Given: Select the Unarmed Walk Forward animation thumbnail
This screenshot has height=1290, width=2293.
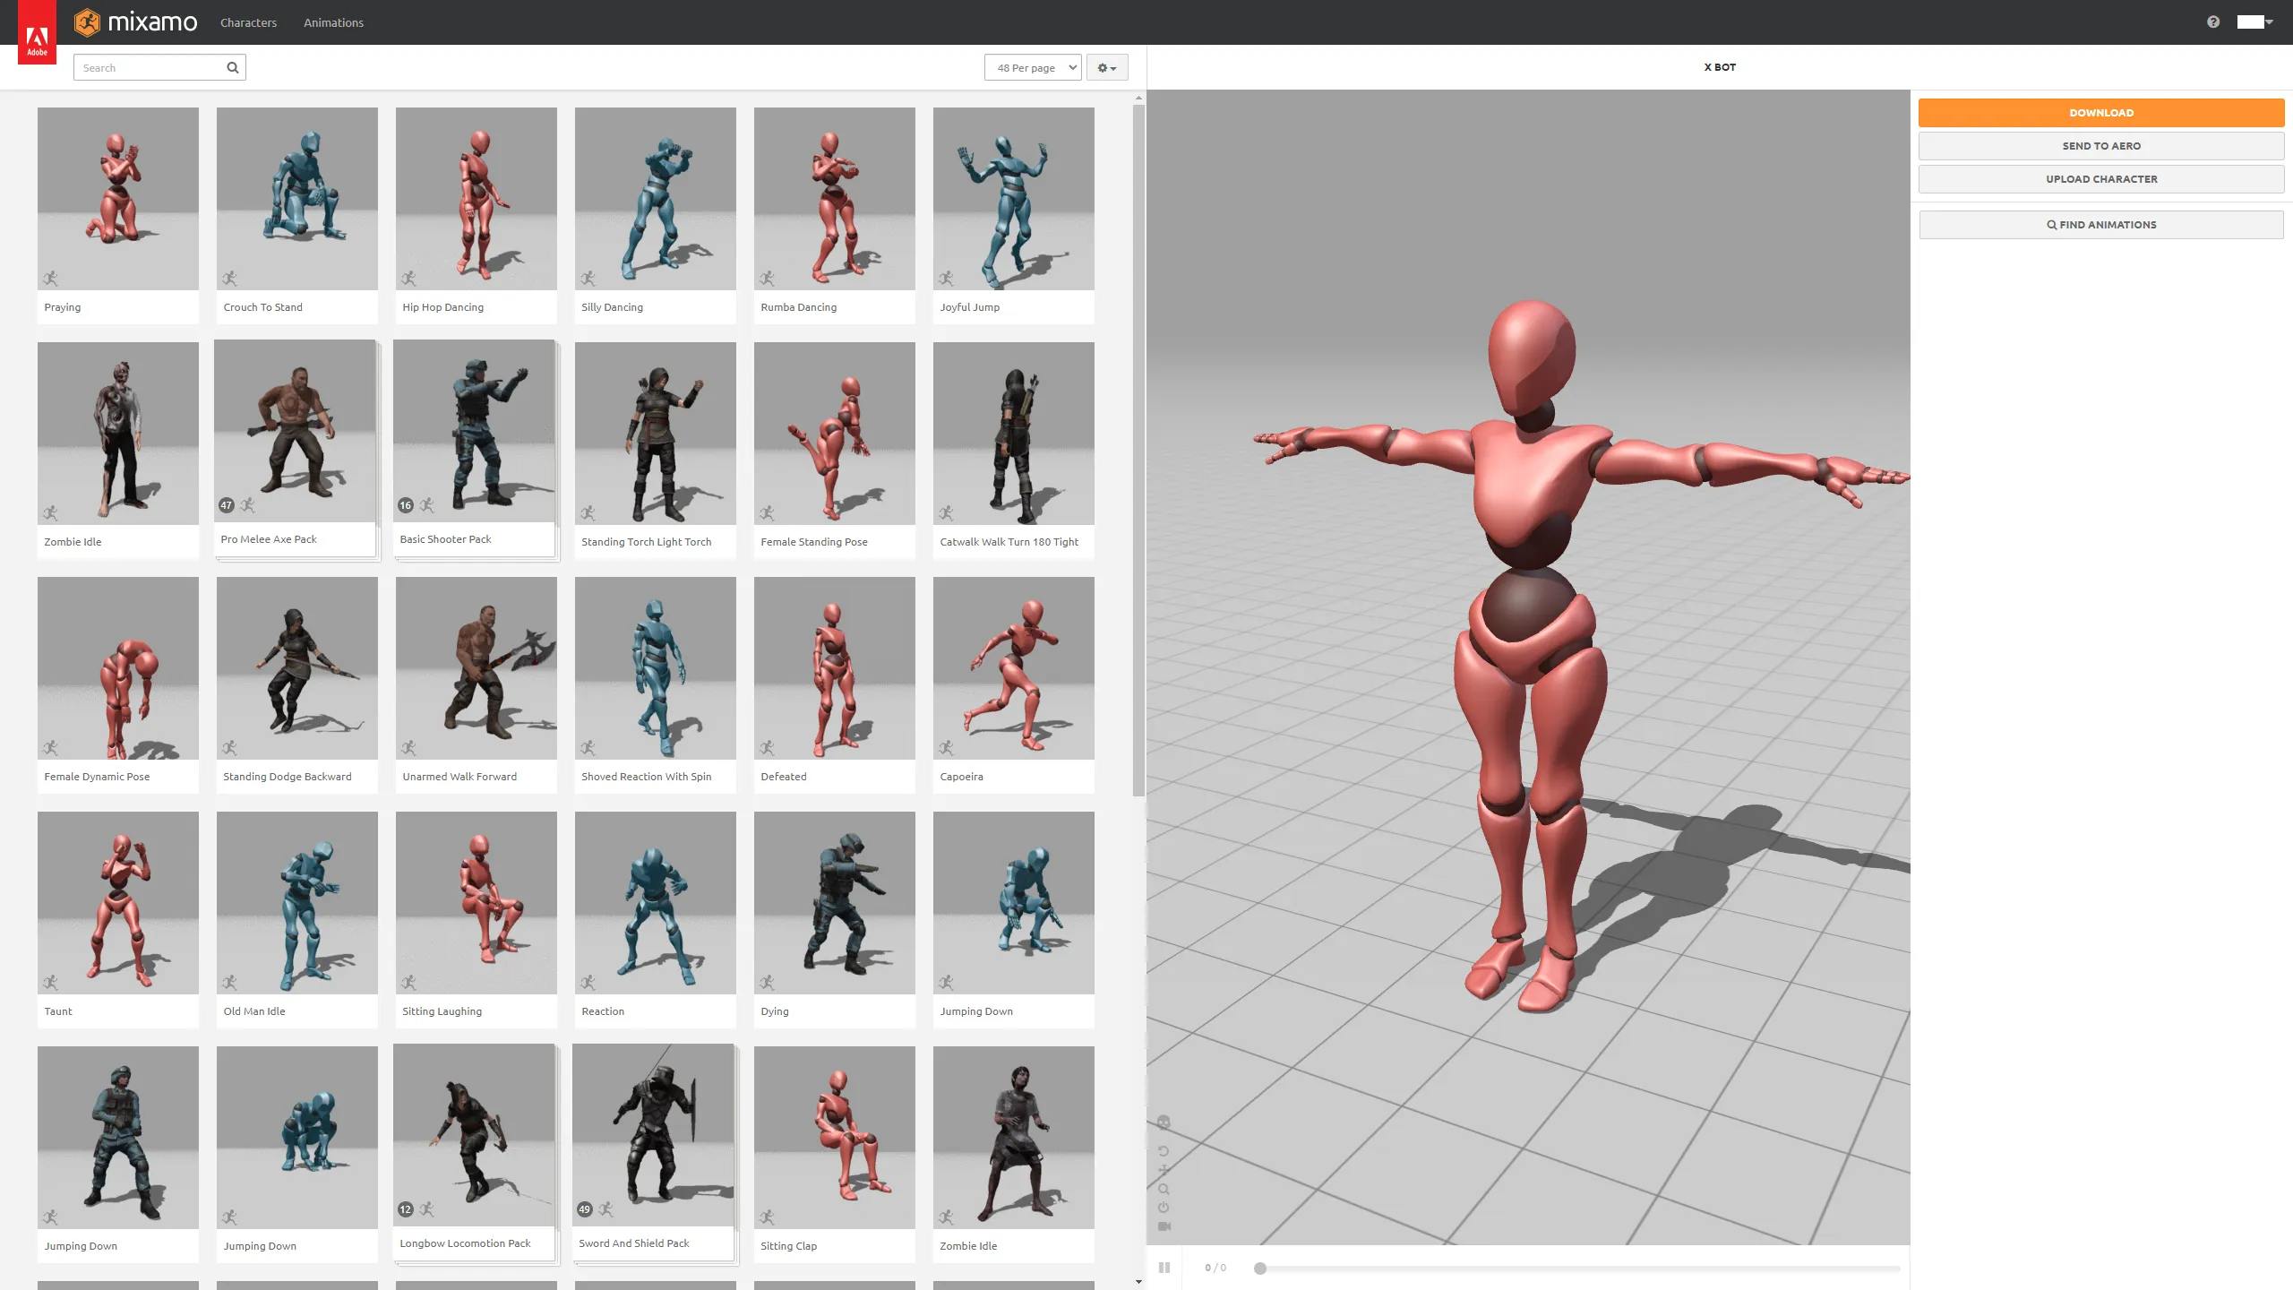Looking at the screenshot, I should pos(477,668).
